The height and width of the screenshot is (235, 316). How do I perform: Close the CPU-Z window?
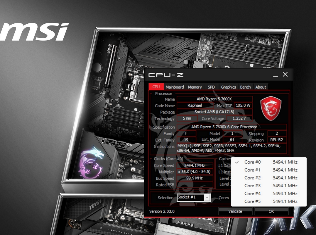pos(285,75)
